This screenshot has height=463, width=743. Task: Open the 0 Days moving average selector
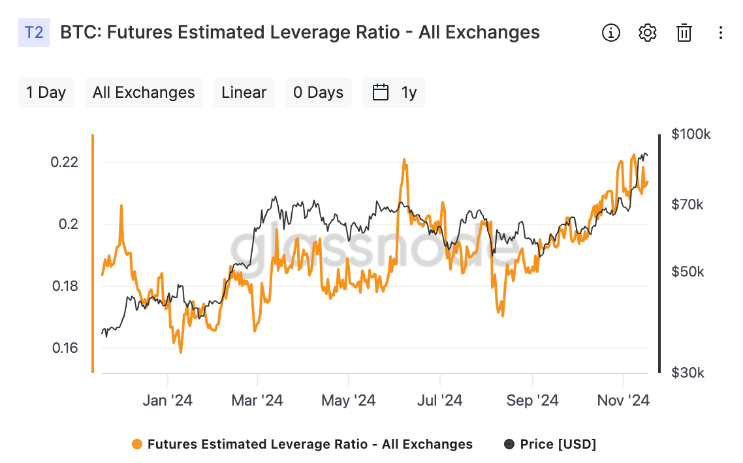coord(319,93)
